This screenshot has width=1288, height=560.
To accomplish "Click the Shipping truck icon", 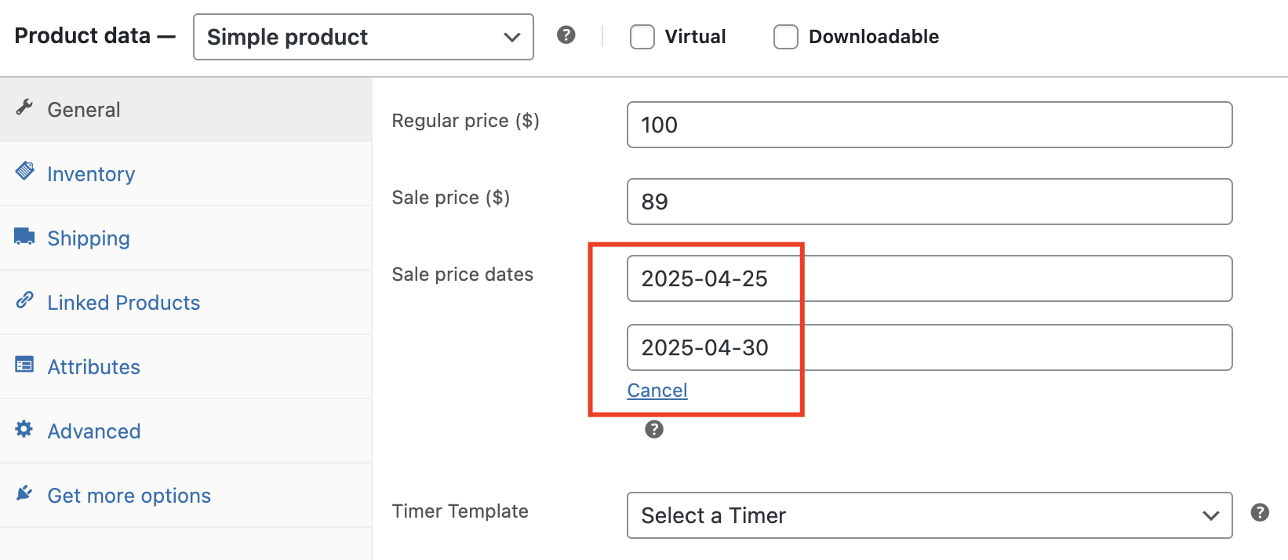I will [x=24, y=236].
